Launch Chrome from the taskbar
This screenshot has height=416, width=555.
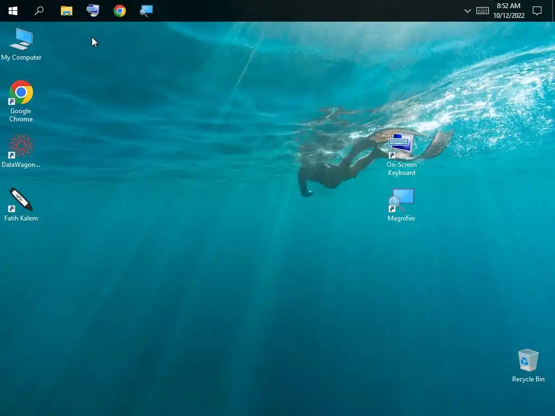[x=120, y=11]
